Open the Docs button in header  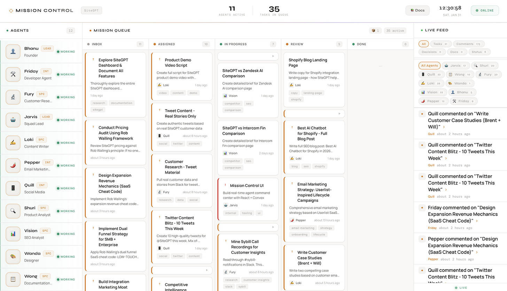418,10
